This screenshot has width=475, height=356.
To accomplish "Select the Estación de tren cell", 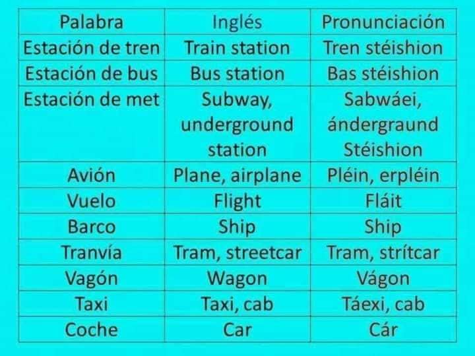I will coord(92,47).
